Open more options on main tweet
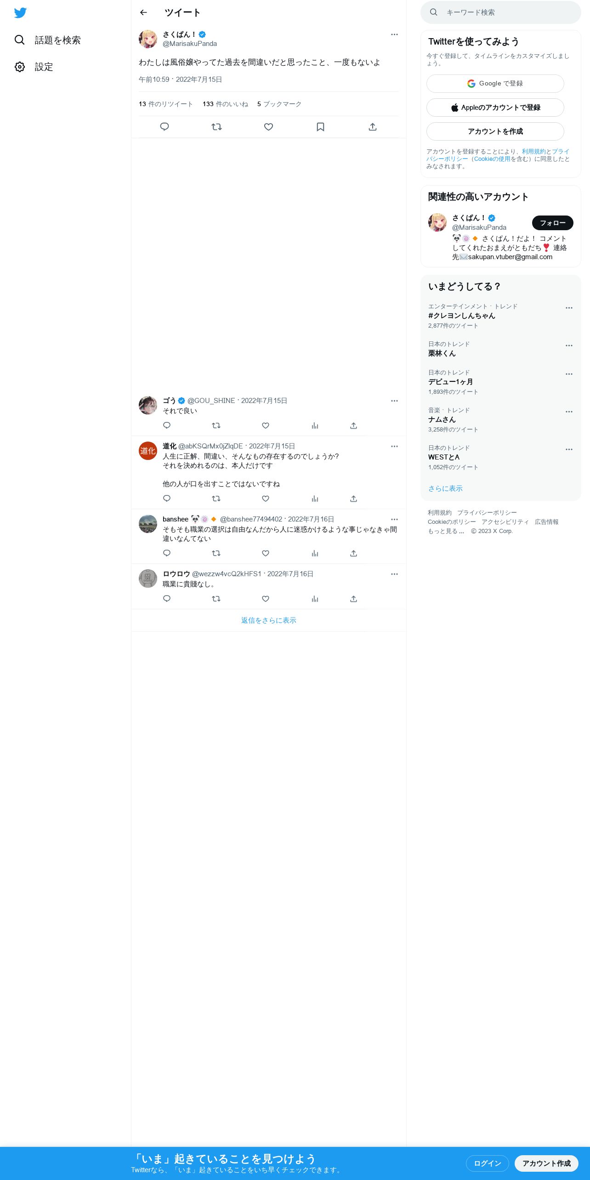Screen dimensions: 590x1180 click(x=394, y=34)
